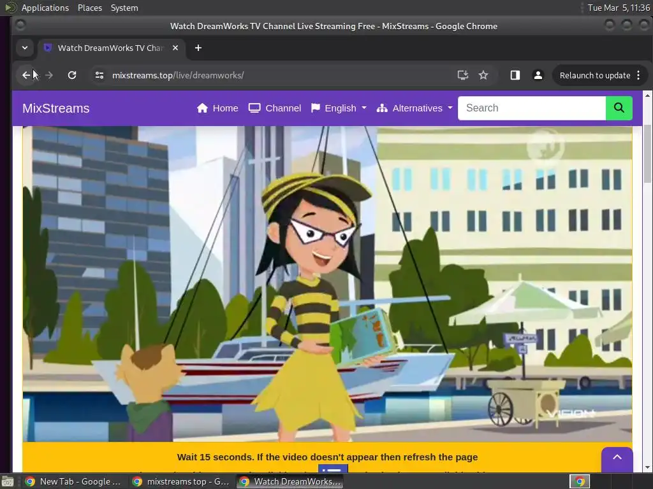Click the scroll-to-top purple arrow button
This screenshot has height=489, width=653.
point(617,458)
